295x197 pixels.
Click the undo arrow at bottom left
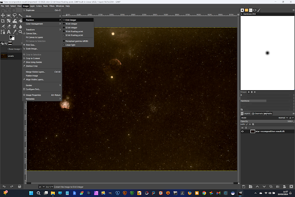(x=4, y=186)
